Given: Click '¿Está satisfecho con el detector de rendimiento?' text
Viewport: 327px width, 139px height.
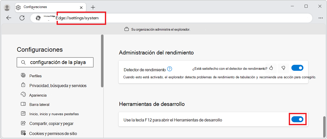Looking at the screenshot, I should (230, 68).
